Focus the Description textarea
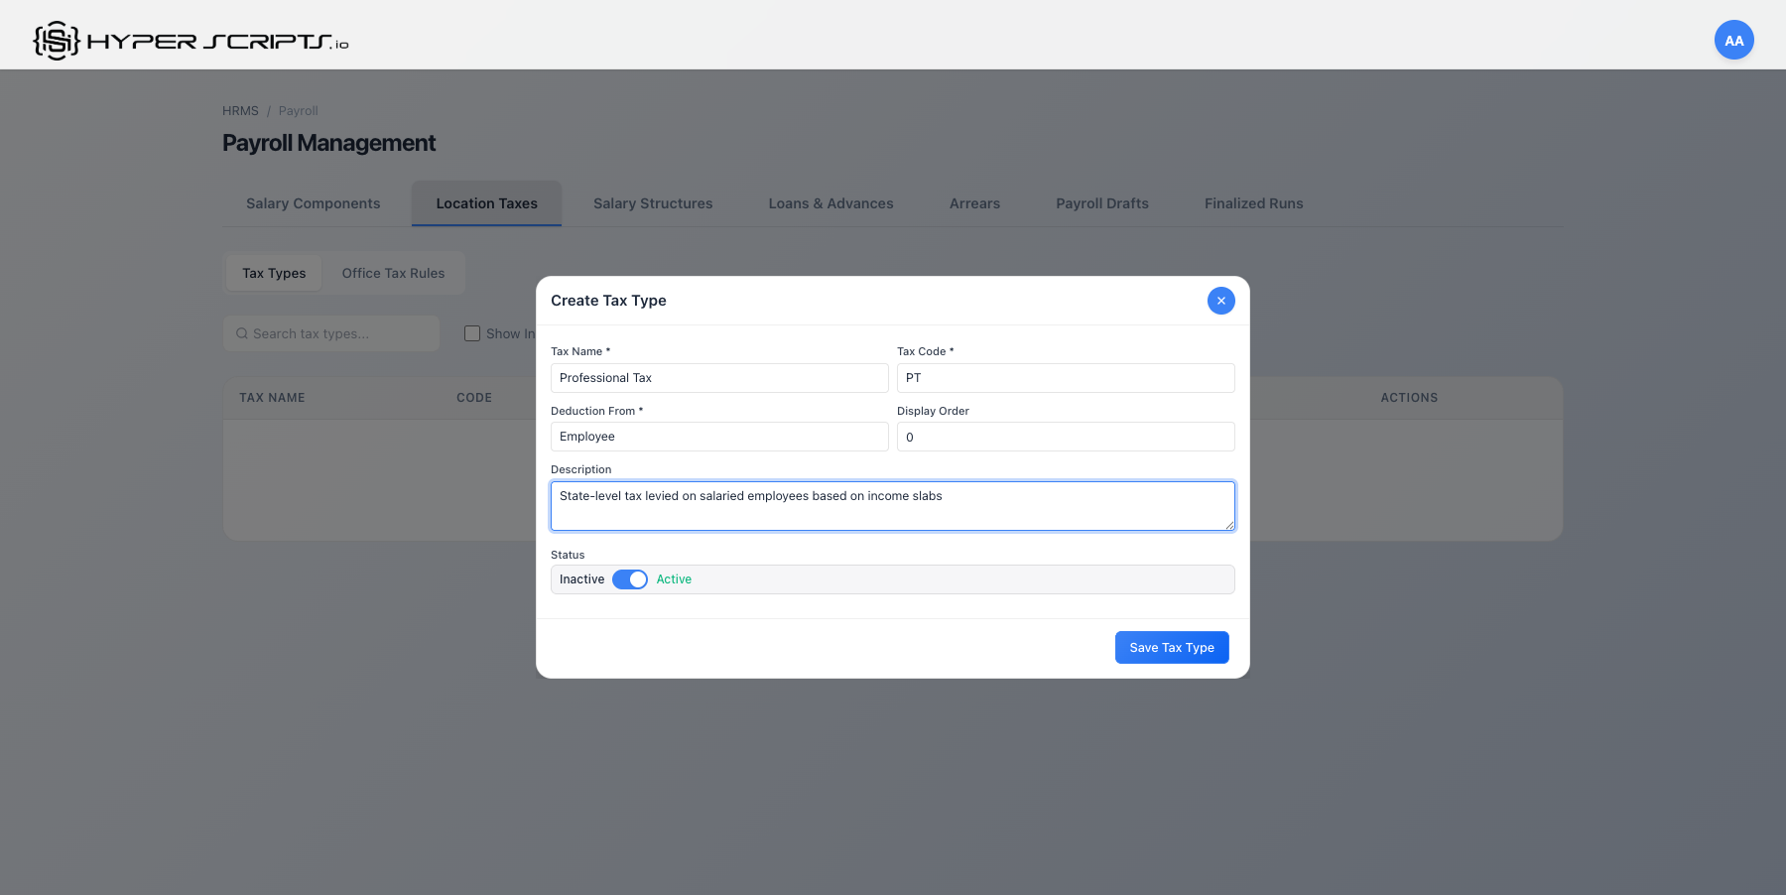The image size is (1786, 895). [x=892, y=506]
